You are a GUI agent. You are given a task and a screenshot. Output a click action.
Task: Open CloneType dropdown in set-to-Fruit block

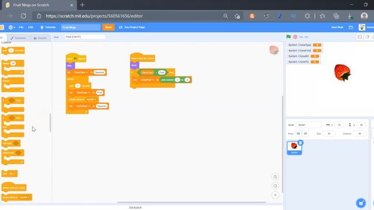click(83, 93)
